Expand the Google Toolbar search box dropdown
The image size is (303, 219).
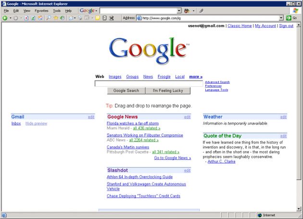tap(179, 11)
